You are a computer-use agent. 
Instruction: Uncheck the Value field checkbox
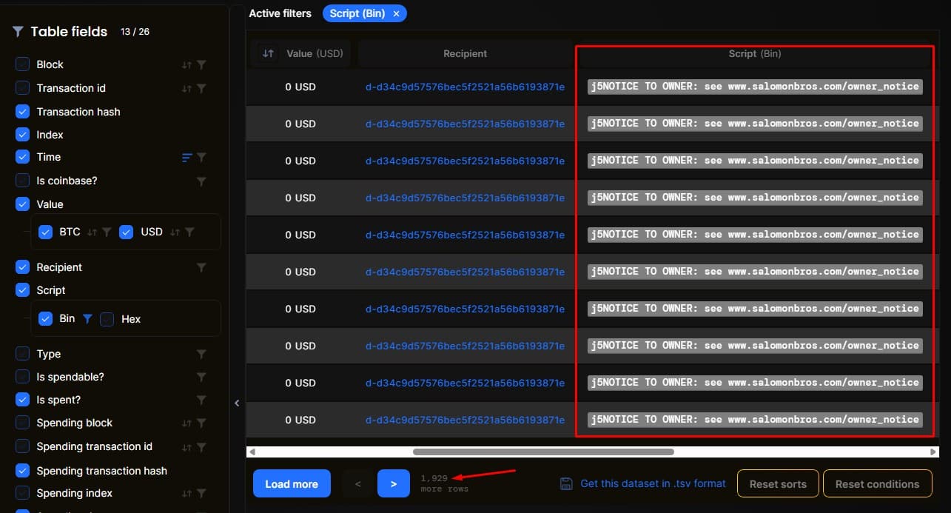(22, 204)
